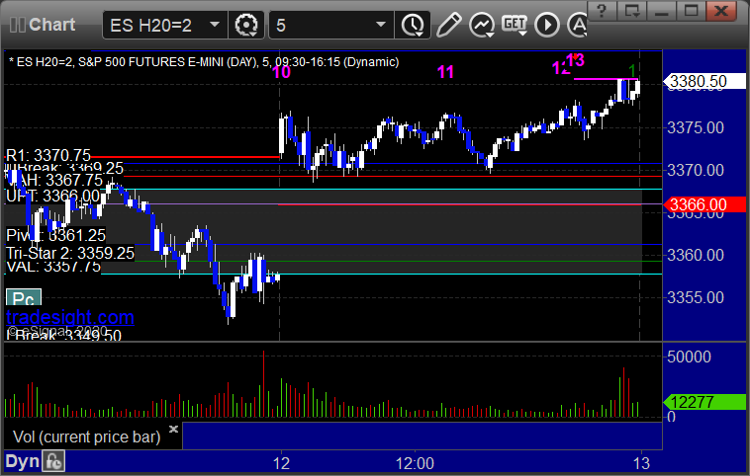Select the Vol (current price bar) label
Viewport: 750px width, 476px height.
(86, 436)
